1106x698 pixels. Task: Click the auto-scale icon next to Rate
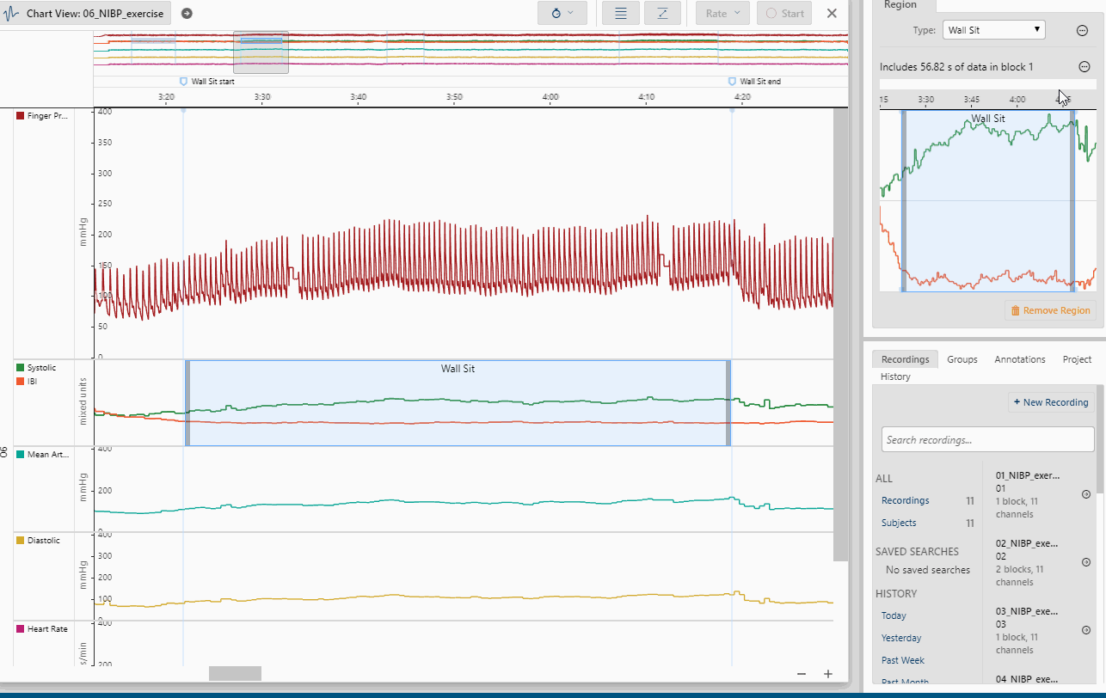662,14
